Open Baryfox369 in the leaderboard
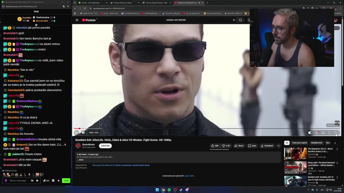This screenshot has height=193, width=344. [42, 21]
